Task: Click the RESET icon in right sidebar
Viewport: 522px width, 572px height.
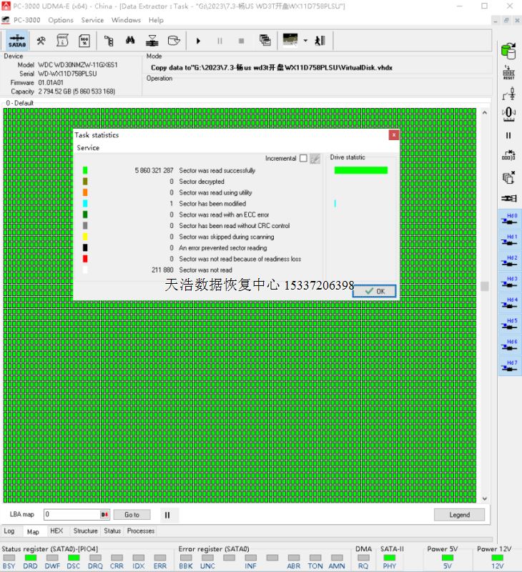Action: [x=508, y=71]
